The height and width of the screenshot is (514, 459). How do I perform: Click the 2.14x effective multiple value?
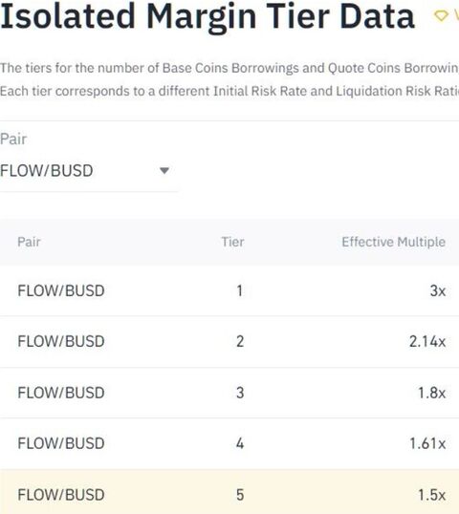427,342
